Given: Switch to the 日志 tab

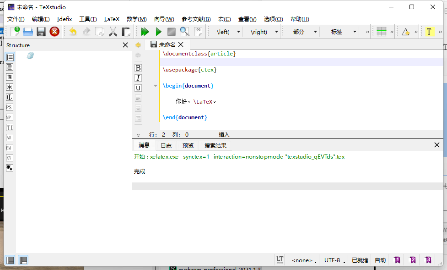Looking at the screenshot, I should tap(166, 145).
